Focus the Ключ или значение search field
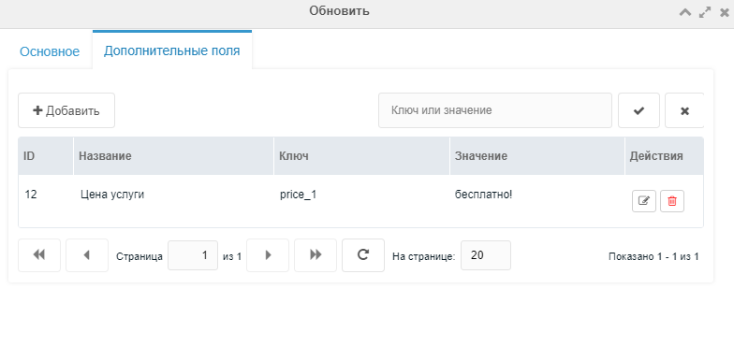 point(494,110)
